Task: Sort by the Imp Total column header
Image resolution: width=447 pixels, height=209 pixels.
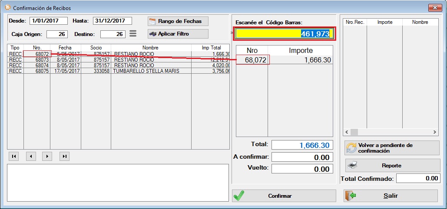Action: [x=212, y=48]
